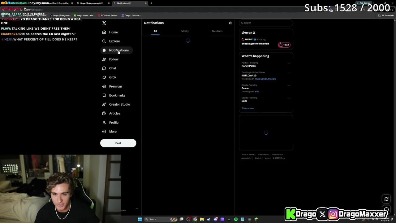Open the drago Stream bookmark
The width and height of the screenshot is (396, 223).
pyautogui.click(x=84, y=15)
